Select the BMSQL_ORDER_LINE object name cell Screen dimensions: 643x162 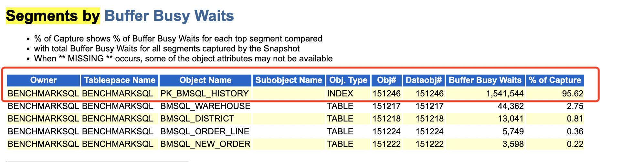coord(205,131)
